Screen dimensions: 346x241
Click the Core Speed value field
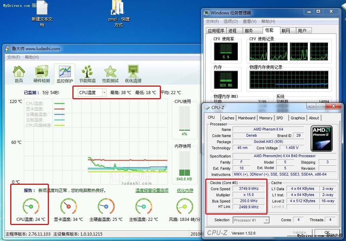click(249, 189)
